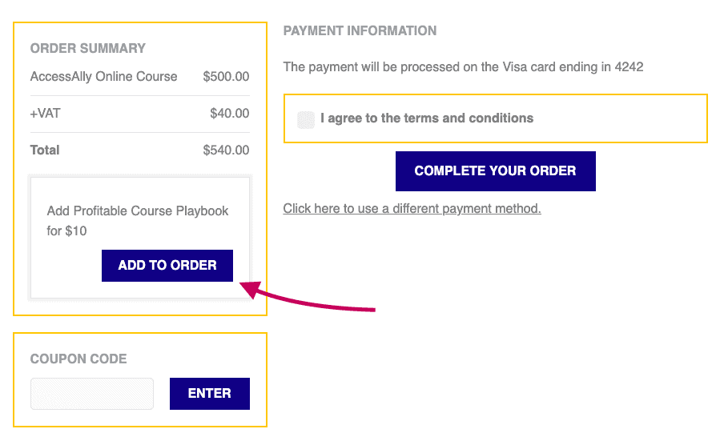Click the COUPON CODE heading
The width and height of the screenshot is (720, 445).
click(x=78, y=359)
